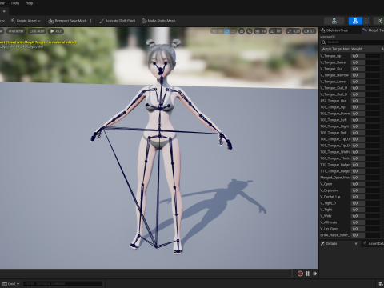
Task: Choose the scale gizmo tool
Action: coord(233,31)
